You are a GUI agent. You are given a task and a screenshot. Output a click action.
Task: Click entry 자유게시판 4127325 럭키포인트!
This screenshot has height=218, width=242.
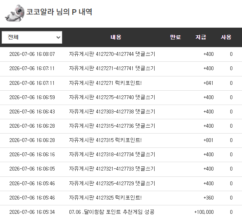coord(105,198)
